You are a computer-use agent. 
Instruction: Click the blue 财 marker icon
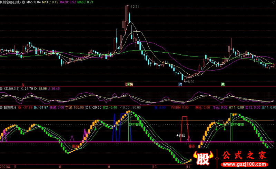pos(180,84)
